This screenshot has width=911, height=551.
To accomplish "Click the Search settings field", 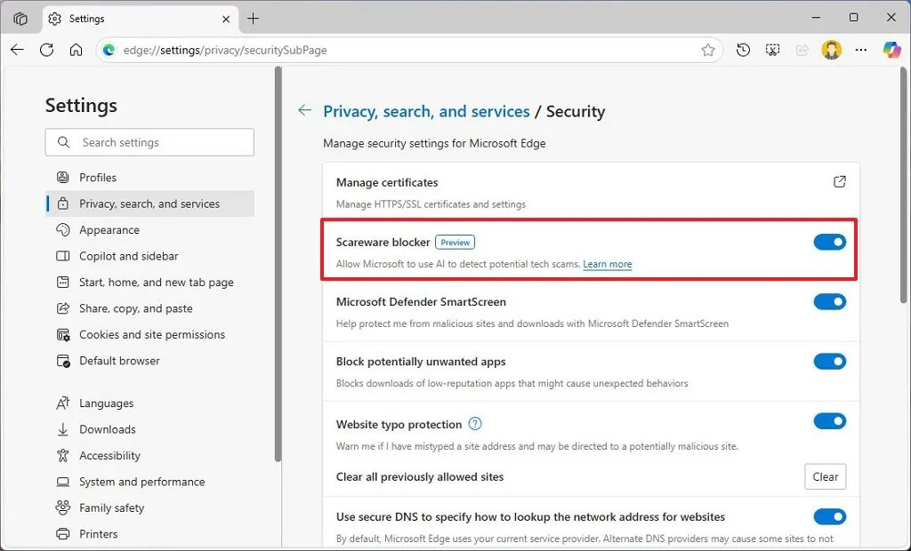I will pyautogui.click(x=149, y=142).
